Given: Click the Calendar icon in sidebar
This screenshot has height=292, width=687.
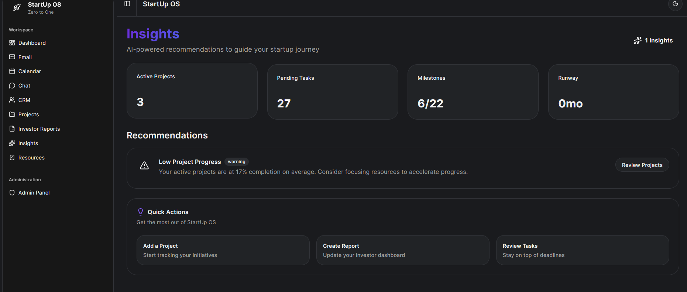Looking at the screenshot, I should (12, 71).
